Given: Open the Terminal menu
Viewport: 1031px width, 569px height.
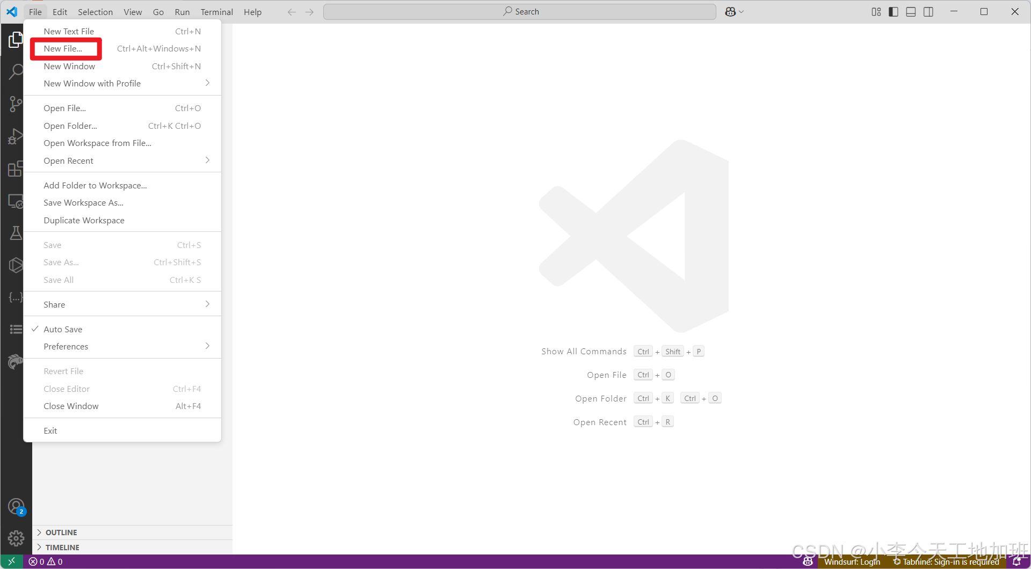Looking at the screenshot, I should [217, 12].
